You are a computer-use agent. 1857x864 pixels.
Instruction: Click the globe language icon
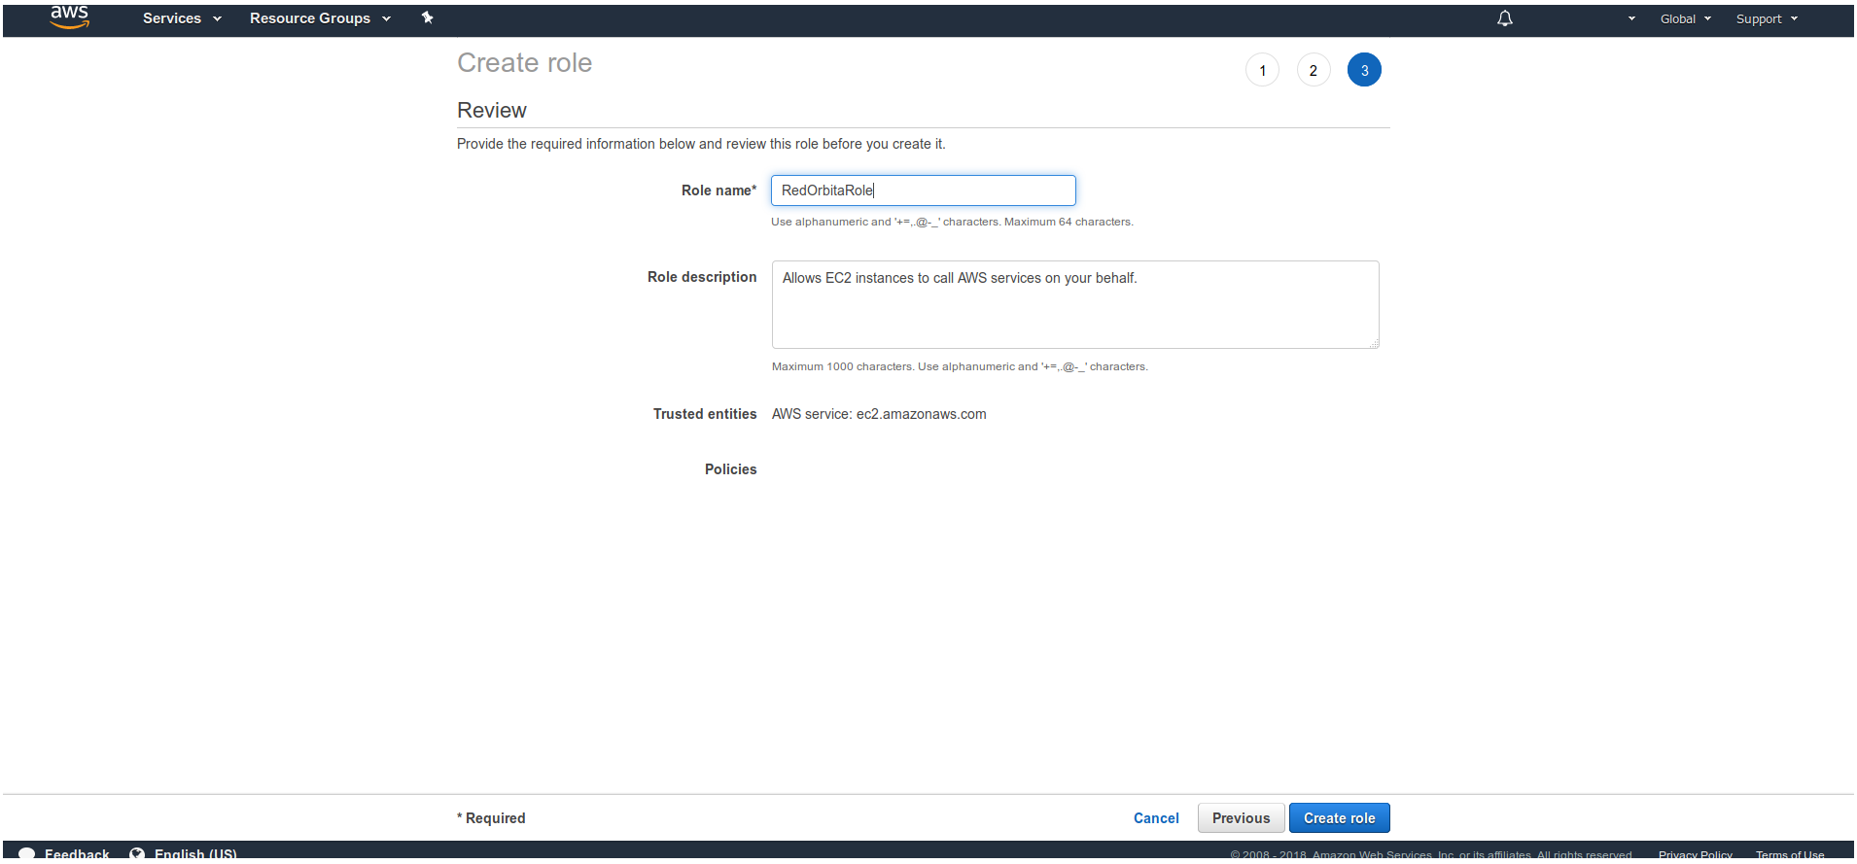[137, 853]
